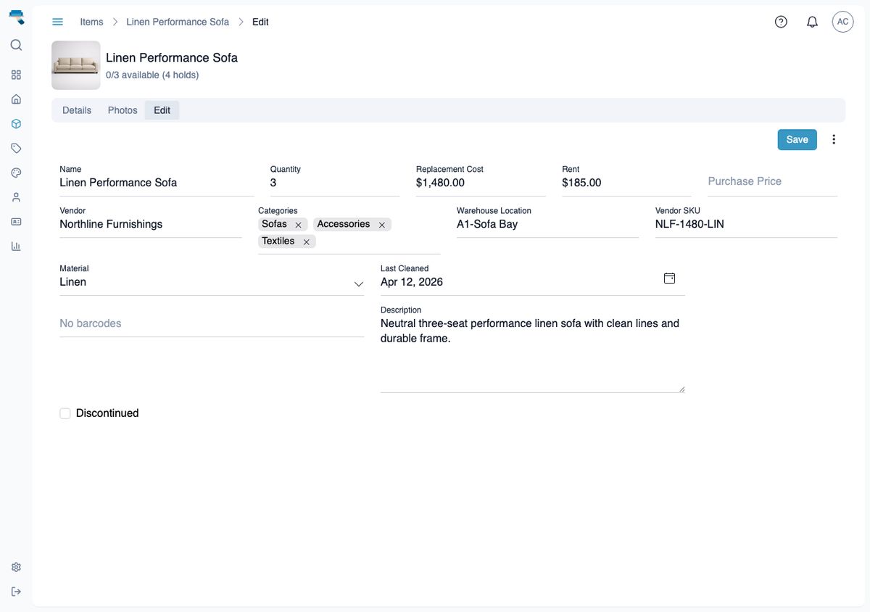
Task: Click the sofa thumbnail image
Action: pos(76,65)
